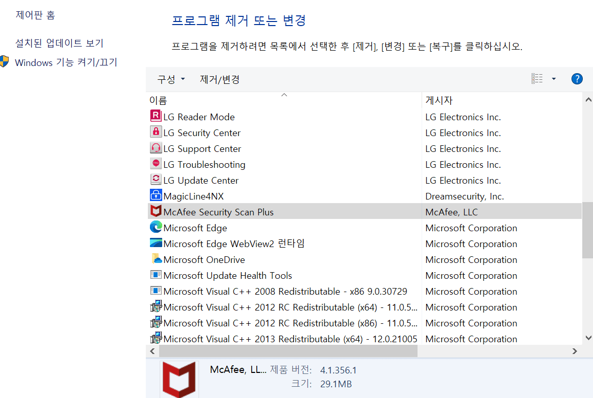Click the vertical scrollbar down arrow

click(x=588, y=338)
